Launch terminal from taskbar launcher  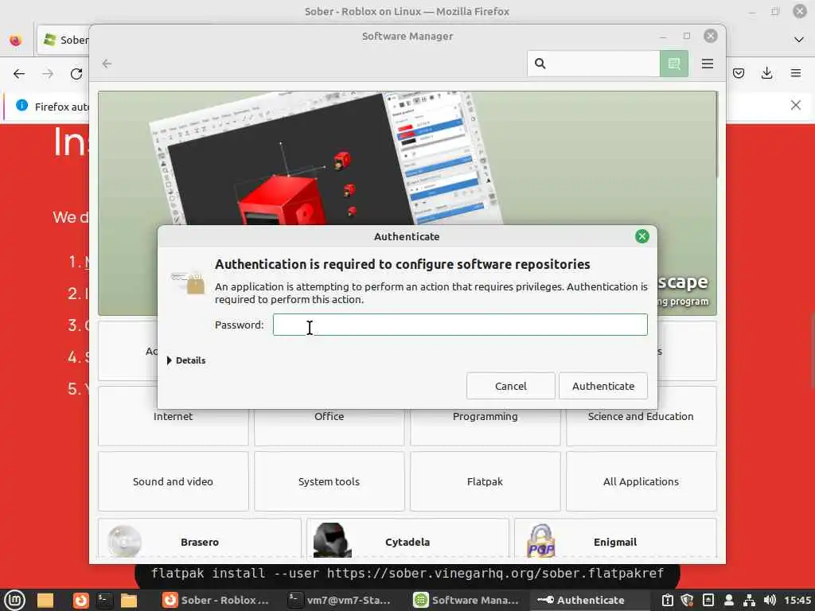click(104, 600)
